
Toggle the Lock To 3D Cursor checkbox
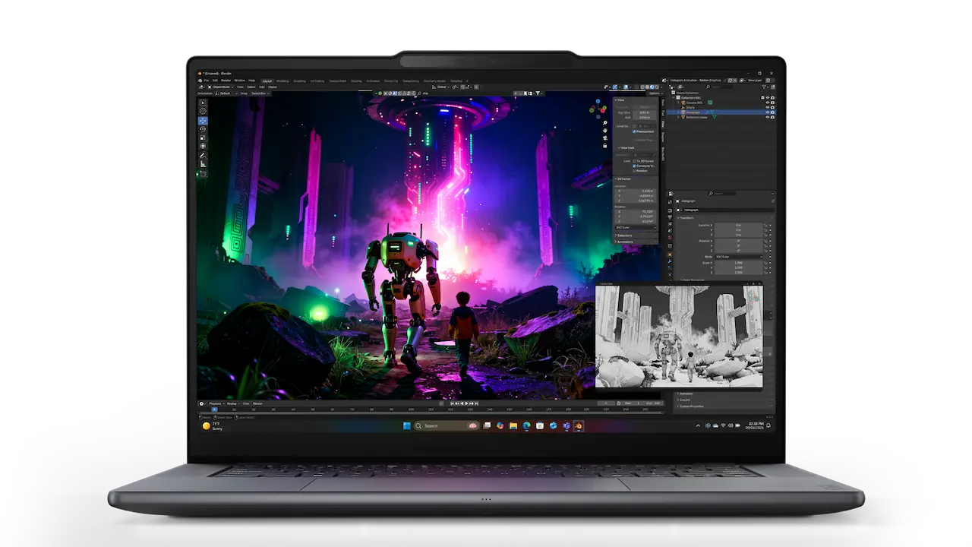click(635, 161)
